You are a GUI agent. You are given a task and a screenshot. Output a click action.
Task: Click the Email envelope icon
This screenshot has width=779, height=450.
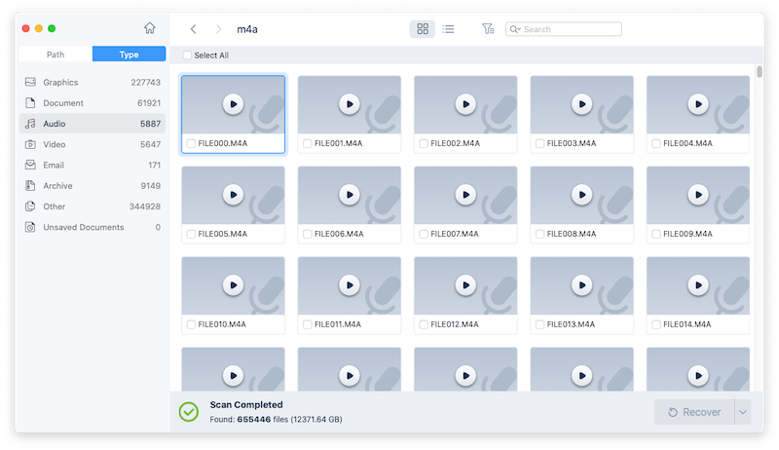point(30,165)
